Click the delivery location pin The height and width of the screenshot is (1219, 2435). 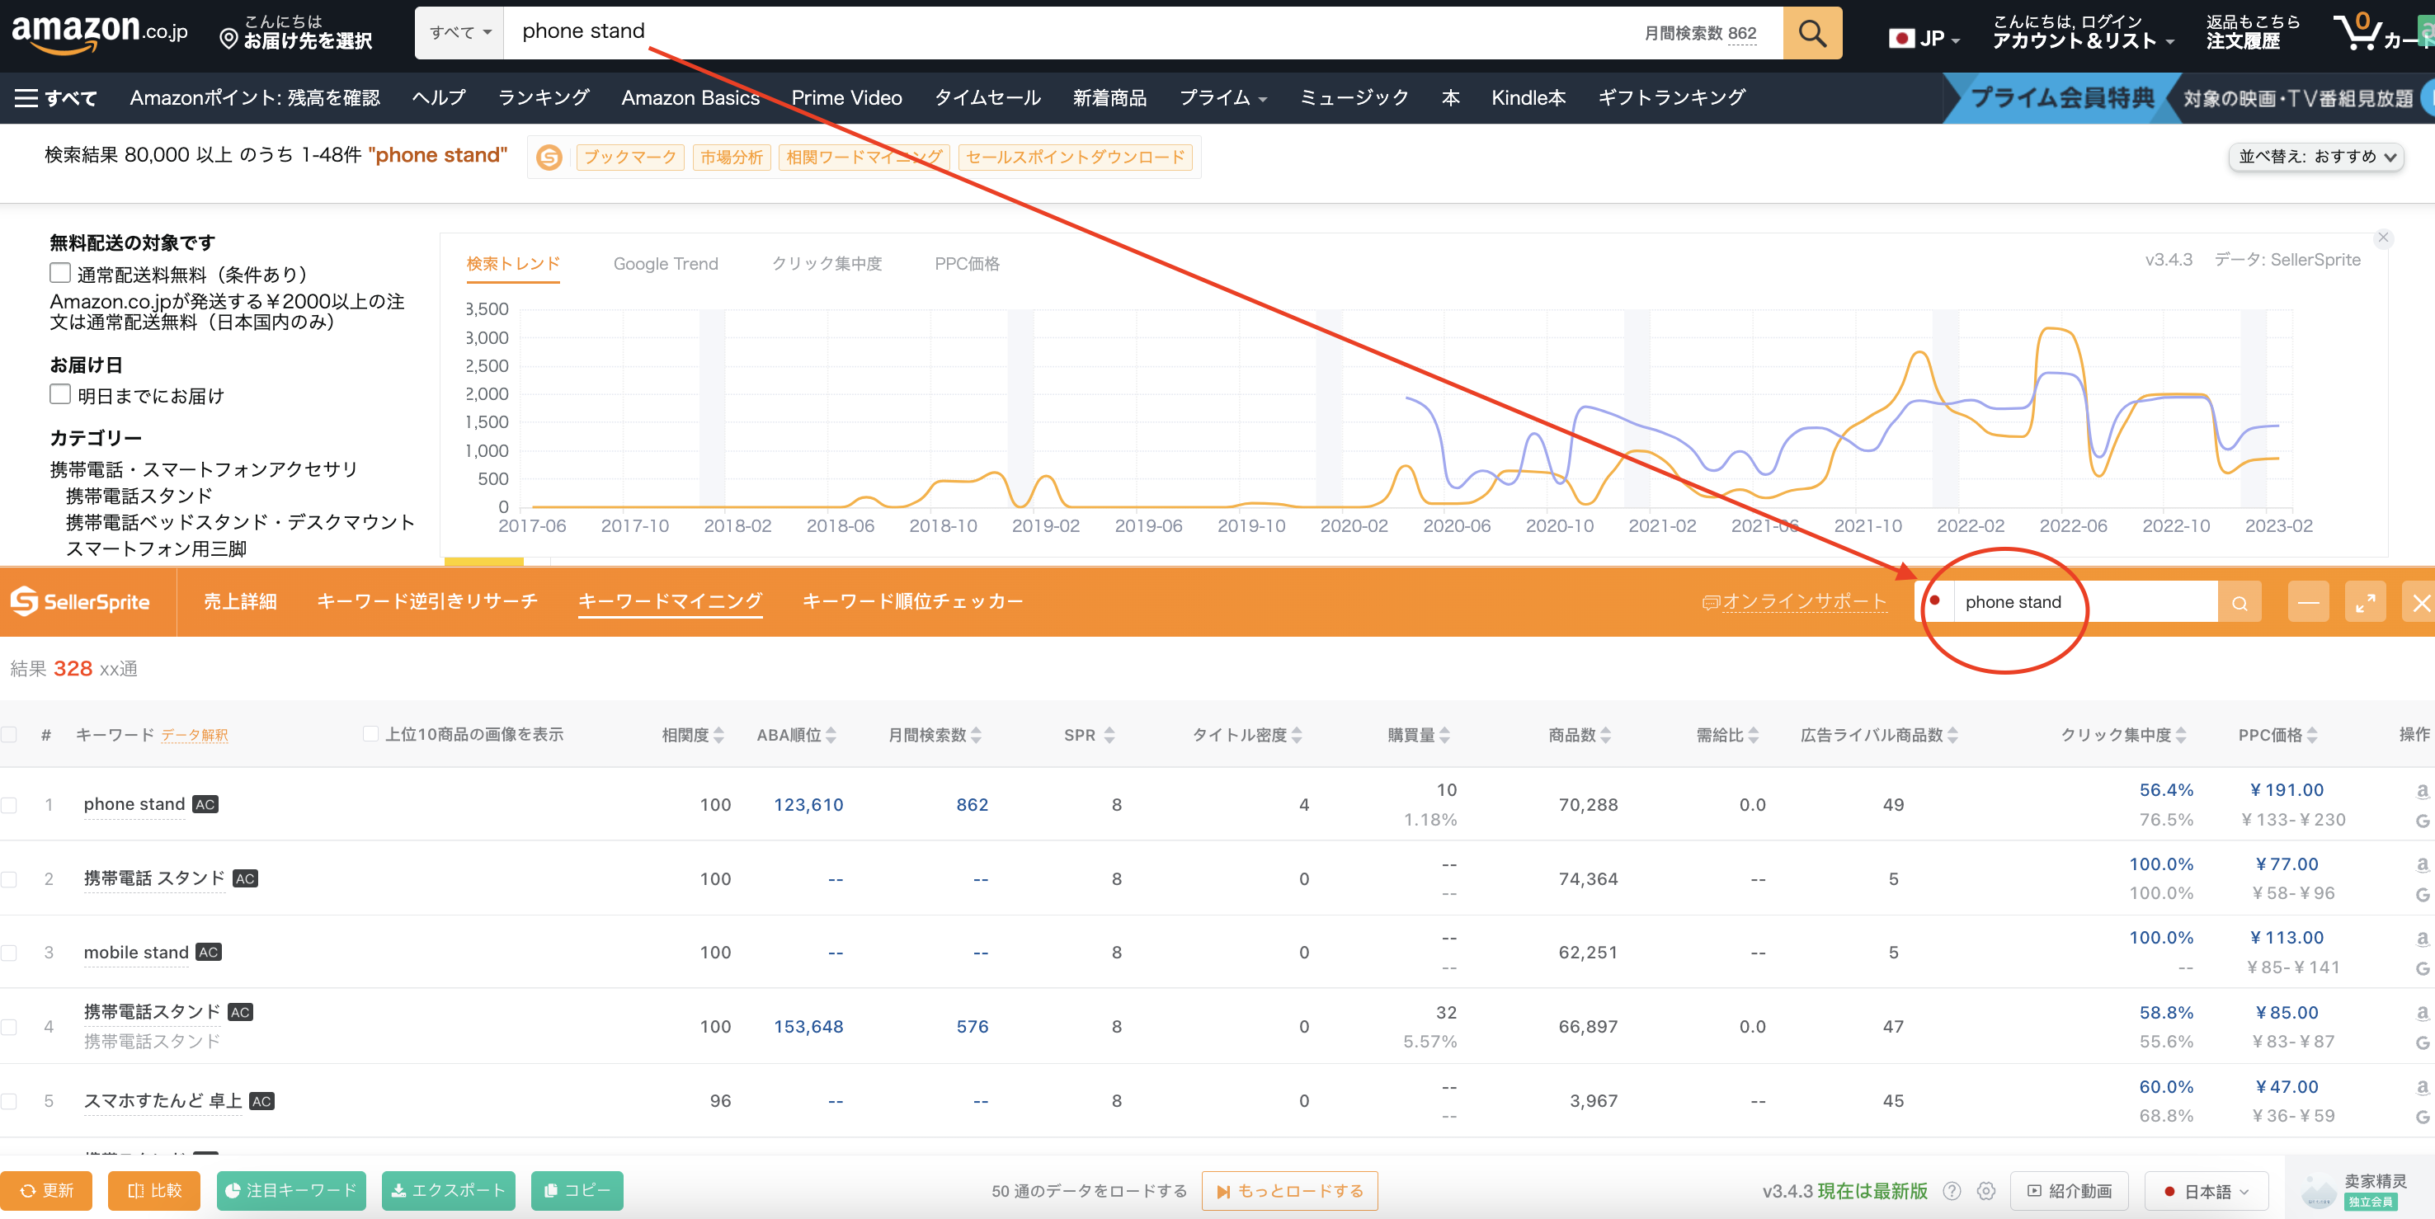point(228,40)
